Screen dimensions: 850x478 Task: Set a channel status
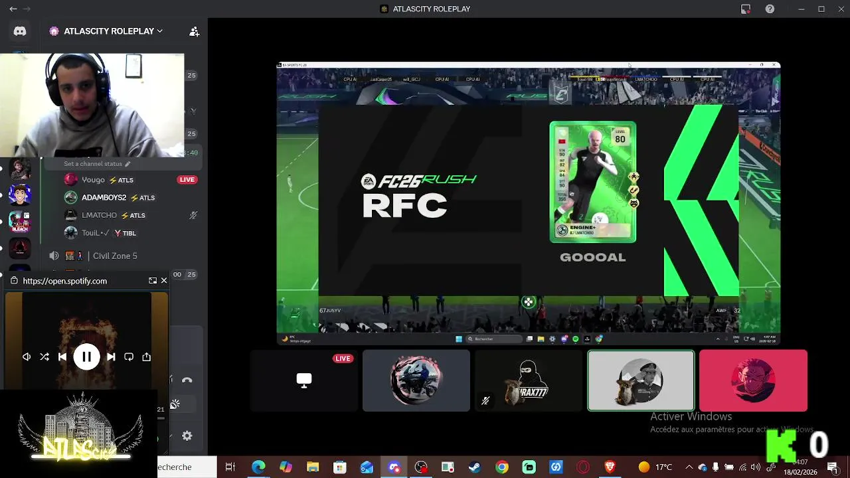(97, 164)
